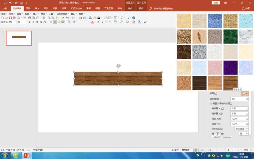Viewport: 254px width, 159px height.
Task: Click the 共享 share button
Action: tap(246, 8)
